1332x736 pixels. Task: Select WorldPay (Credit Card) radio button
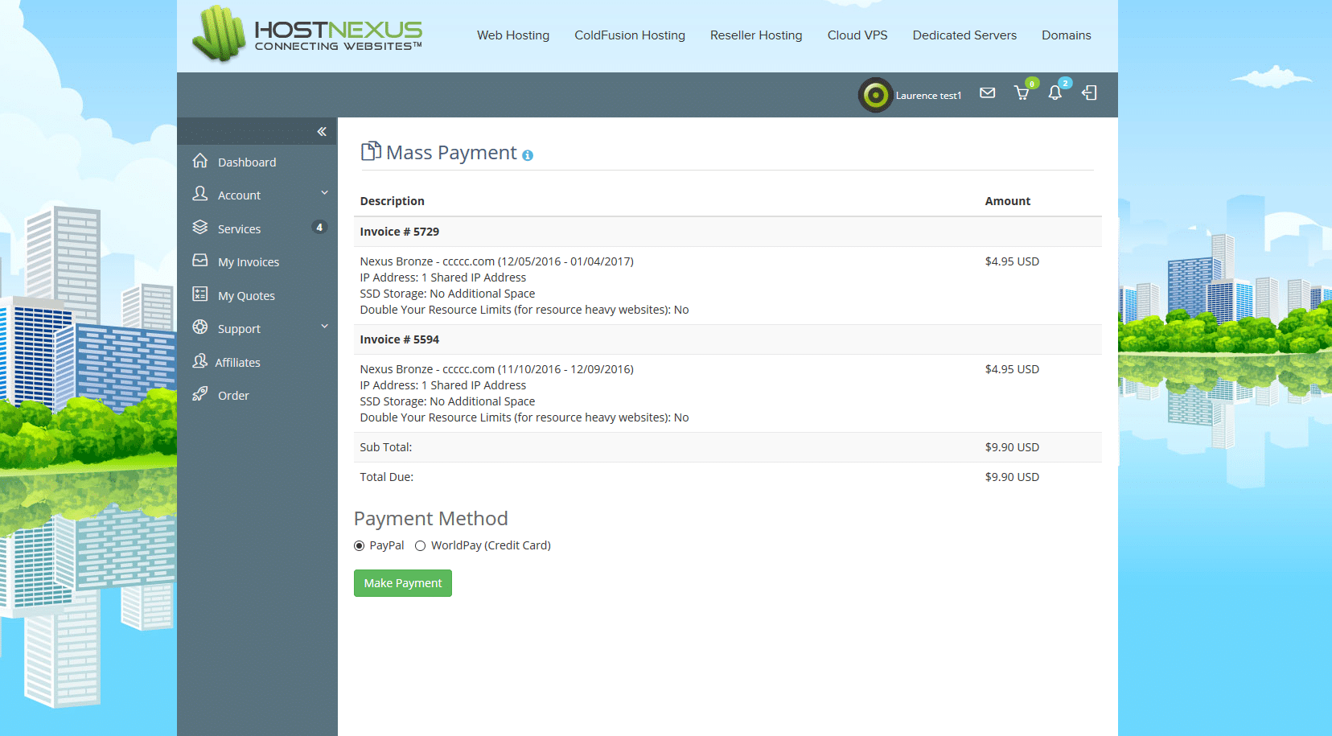point(420,546)
